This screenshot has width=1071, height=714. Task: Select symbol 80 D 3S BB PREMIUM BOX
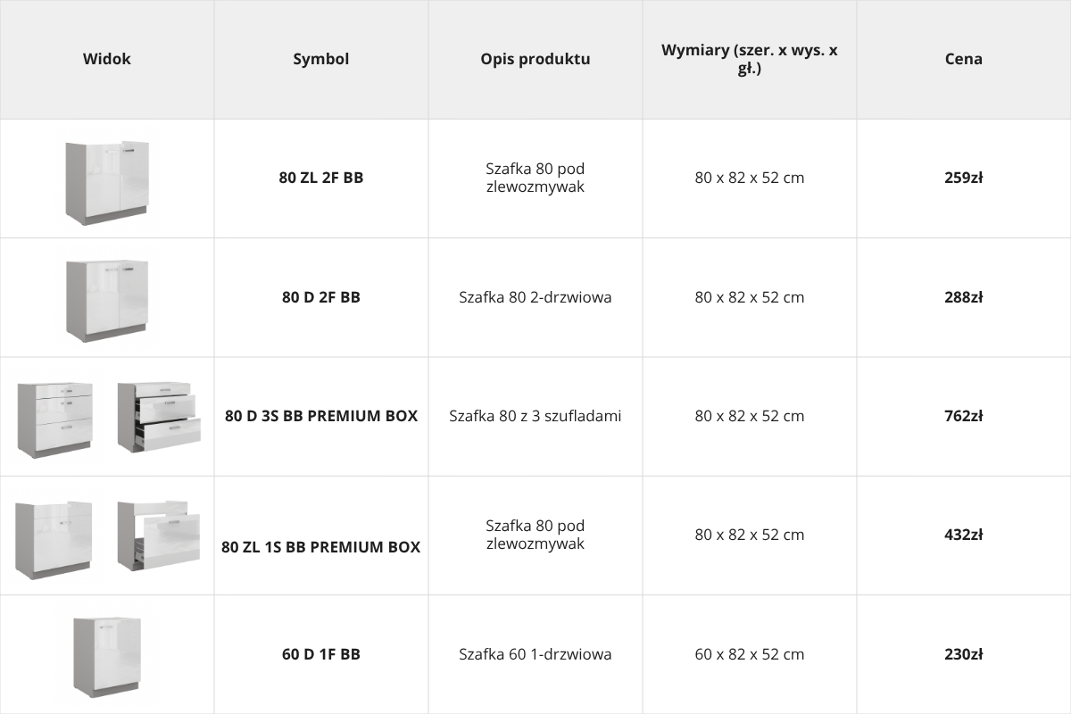[321, 416]
